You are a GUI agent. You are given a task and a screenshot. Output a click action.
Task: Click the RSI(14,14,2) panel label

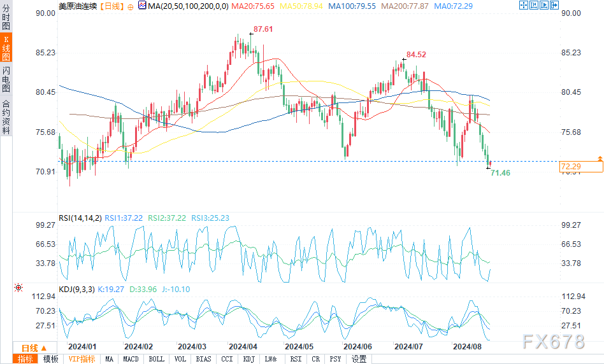coord(80,218)
